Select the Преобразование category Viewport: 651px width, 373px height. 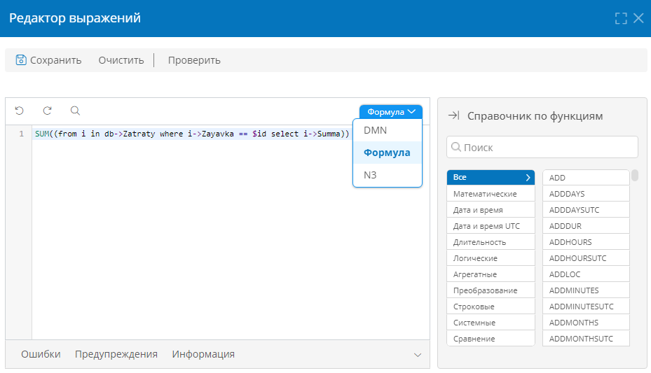pyautogui.click(x=491, y=290)
